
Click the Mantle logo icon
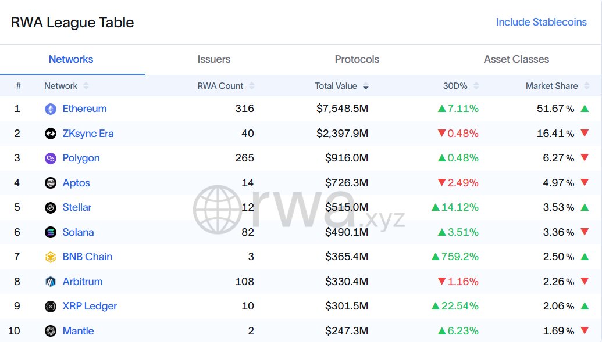click(x=50, y=331)
